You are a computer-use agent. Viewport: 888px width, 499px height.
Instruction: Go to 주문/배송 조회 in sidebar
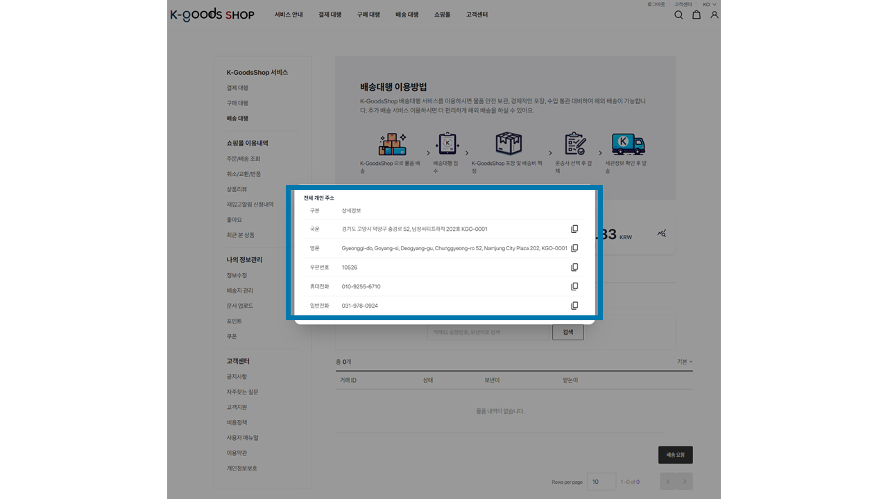(x=243, y=159)
